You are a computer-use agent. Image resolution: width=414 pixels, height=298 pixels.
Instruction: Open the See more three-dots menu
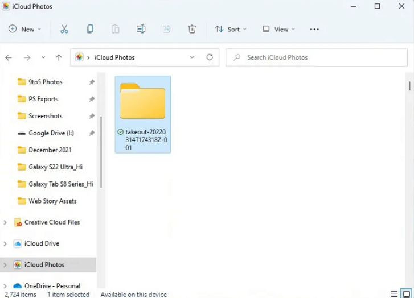(x=314, y=29)
